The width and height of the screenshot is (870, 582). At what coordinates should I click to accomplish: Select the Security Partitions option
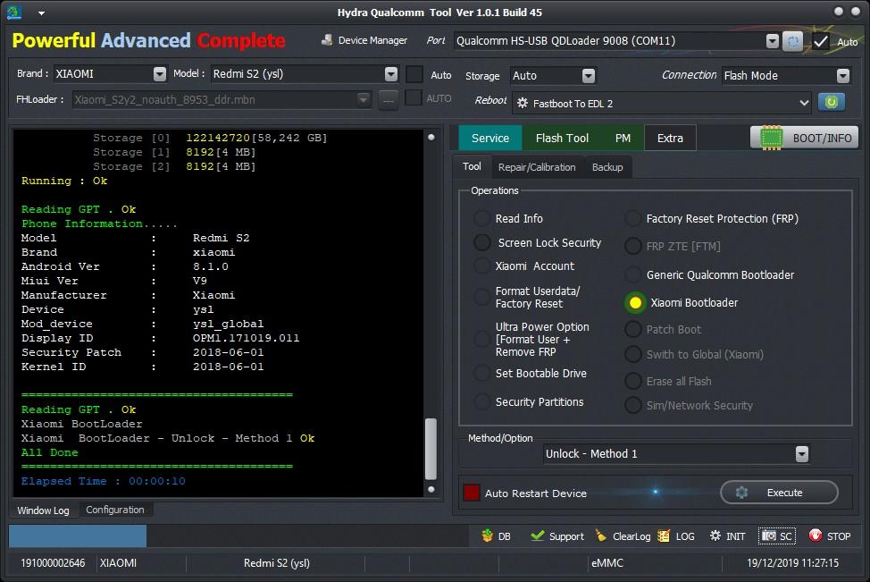481,401
